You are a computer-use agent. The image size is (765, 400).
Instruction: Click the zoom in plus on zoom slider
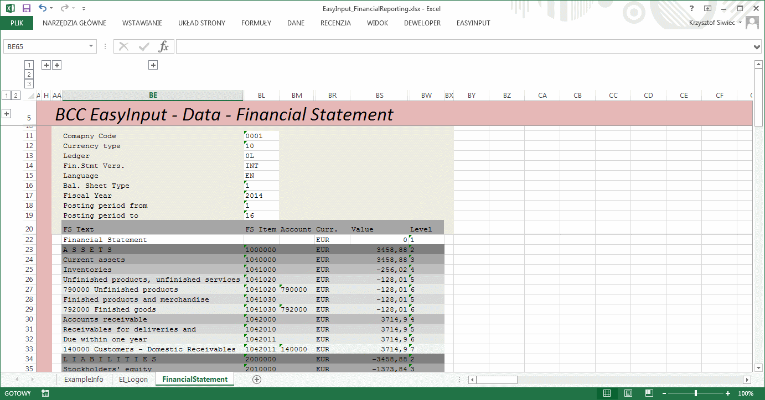click(x=731, y=393)
